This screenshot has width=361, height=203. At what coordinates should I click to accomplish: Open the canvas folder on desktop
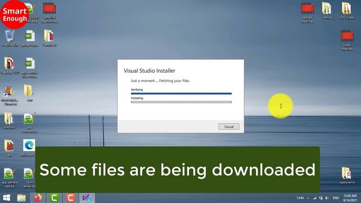coord(327,11)
